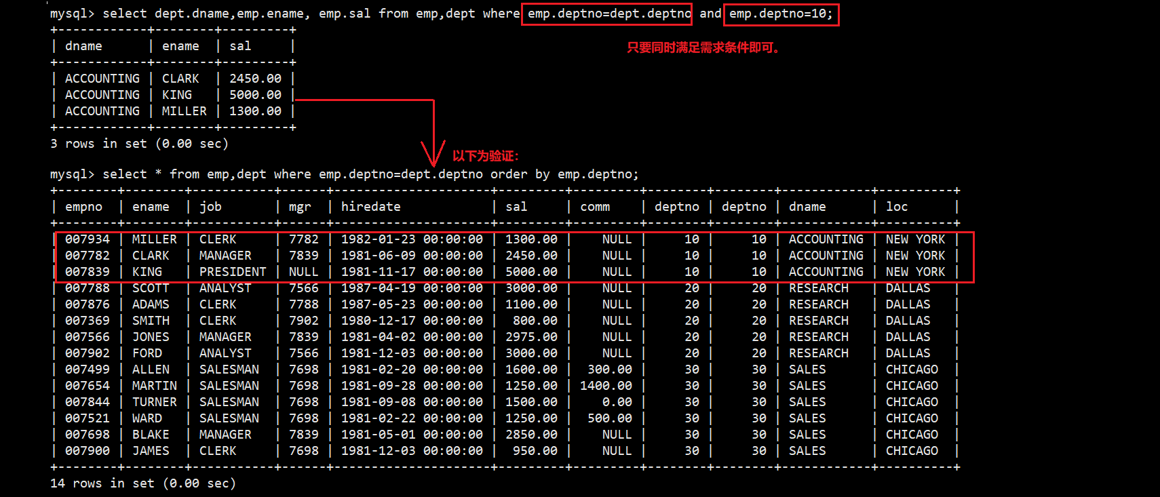The height and width of the screenshot is (497, 1160).
Task: Click salary 2850.00 in BLAKE's row
Action: [x=531, y=435]
